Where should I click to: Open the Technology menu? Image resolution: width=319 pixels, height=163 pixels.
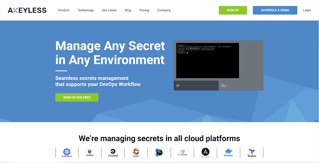pyautogui.click(x=86, y=10)
